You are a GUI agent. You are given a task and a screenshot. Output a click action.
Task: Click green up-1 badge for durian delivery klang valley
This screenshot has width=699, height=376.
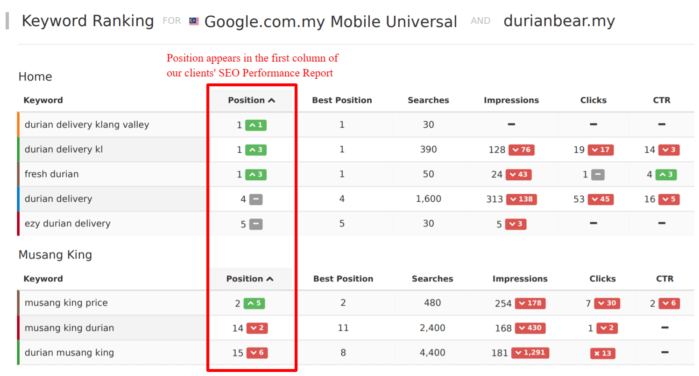click(256, 125)
